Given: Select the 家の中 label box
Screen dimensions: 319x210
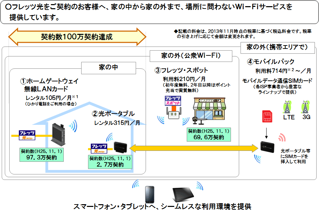Looking at the screenshot, I should point(108,68).
